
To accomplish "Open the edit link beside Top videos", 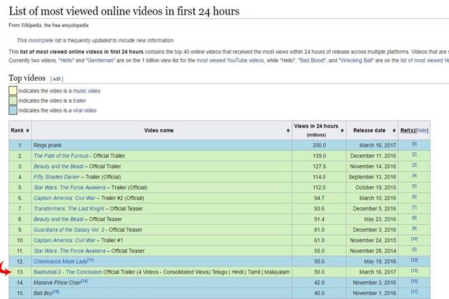I will (57, 79).
